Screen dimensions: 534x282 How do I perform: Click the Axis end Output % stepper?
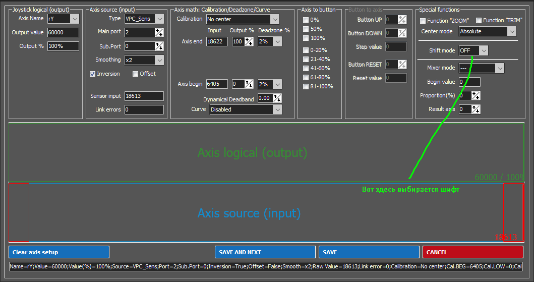[249, 41]
